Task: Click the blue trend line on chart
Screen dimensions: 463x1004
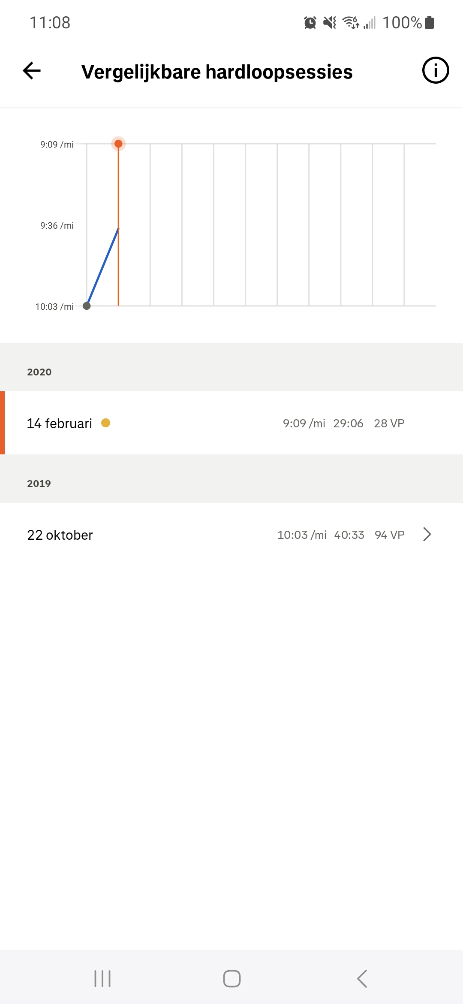Action: (x=103, y=266)
